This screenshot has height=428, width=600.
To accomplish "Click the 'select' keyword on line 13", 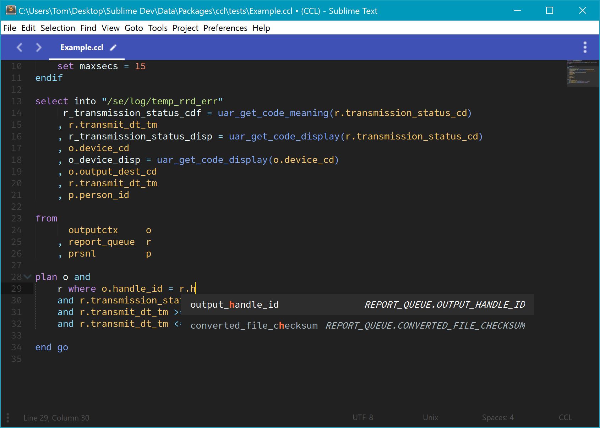I will [x=52, y=101].
